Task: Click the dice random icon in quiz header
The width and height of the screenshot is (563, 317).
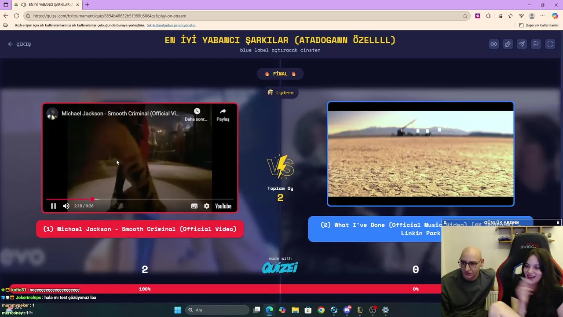Action: [x=508, y=44]
